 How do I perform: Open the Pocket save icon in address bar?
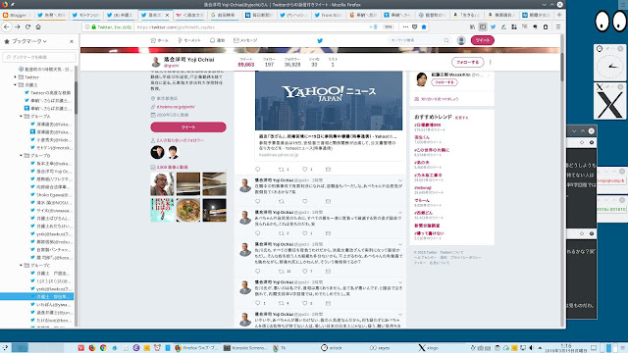[414, 26]
